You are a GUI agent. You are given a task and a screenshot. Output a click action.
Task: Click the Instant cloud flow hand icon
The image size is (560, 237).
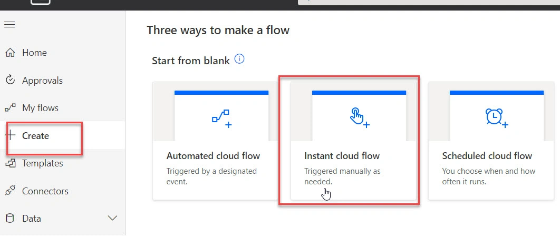coord(359,117)
